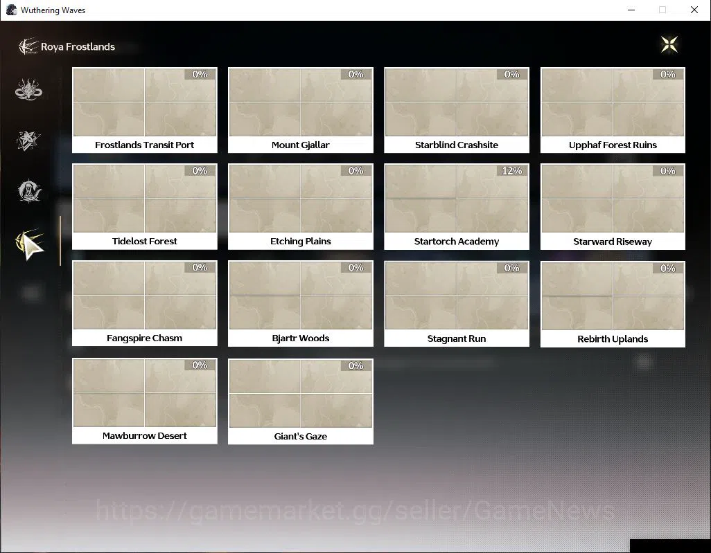Minimize the Wuthering Waves window
Viewport: 711px width, 553px height.
pos(631,10)
